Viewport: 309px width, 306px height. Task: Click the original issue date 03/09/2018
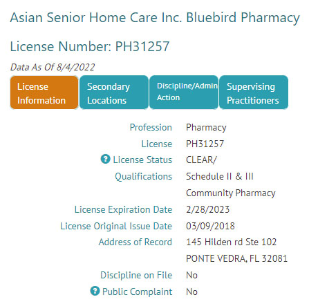pyautogui.click(x=210, y=226)
